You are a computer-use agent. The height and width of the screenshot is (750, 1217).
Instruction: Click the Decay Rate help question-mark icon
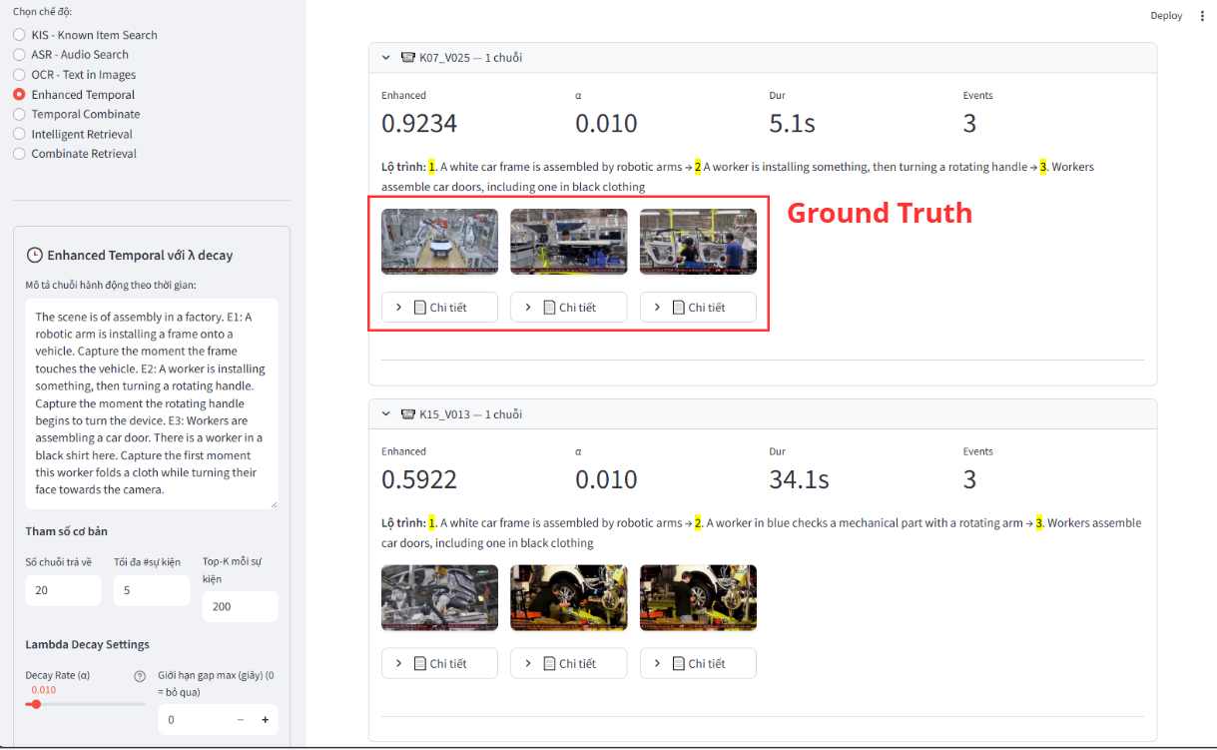click(140, 676)
